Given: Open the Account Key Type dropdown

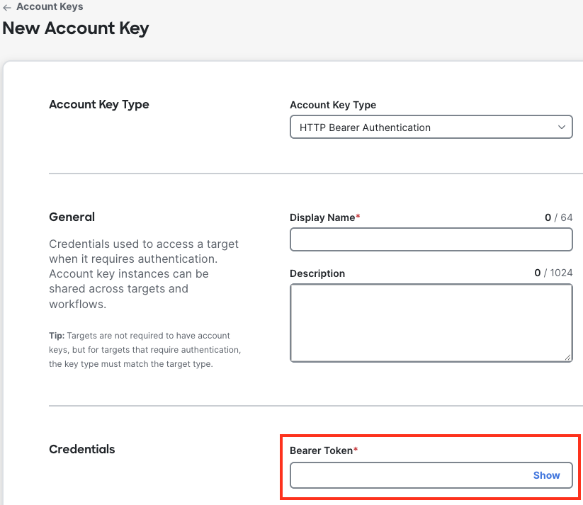Looking at the screenshot, I should [x=431, y=127].
